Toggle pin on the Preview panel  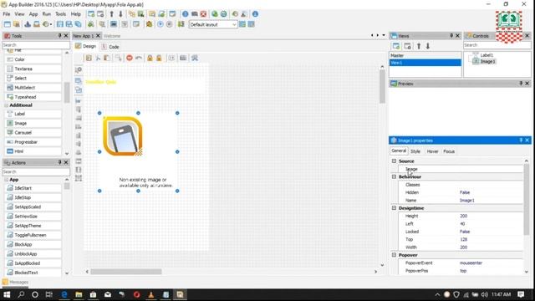(521, 84)
